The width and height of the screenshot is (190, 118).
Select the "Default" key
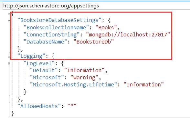click(x=44, y=71)
